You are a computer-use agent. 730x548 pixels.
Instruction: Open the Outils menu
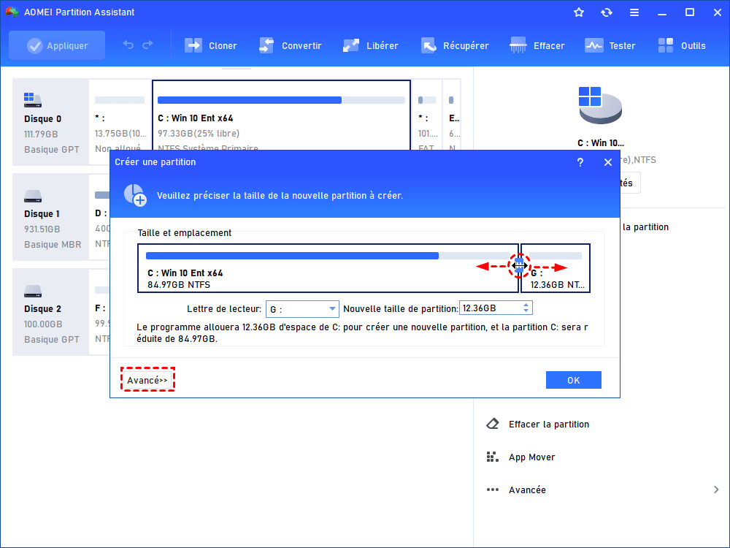point(682,45)
